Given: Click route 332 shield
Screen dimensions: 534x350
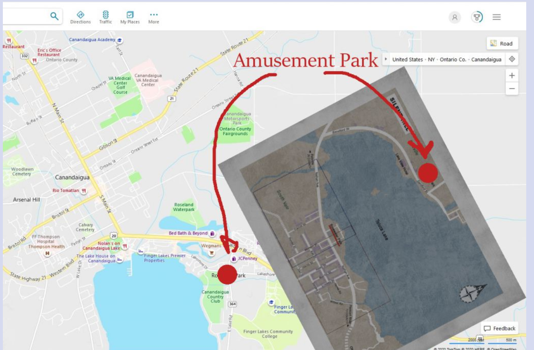Looking at the screenshot, I should 25,56.
